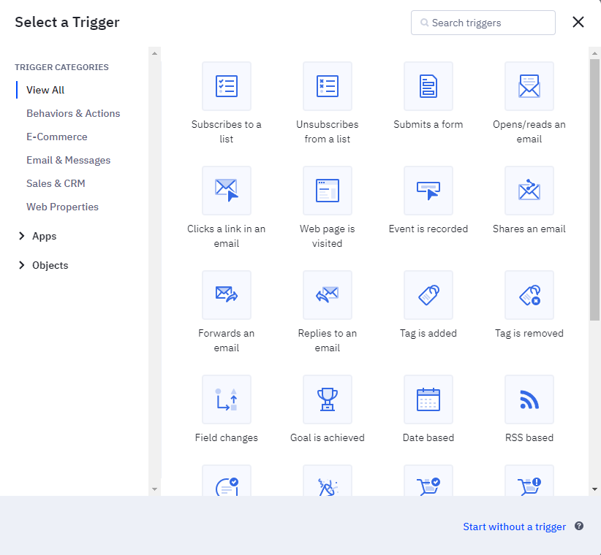Click the "Forwards an email" label text
The width and height of the screenshot is (601, 555).
(x=227, y=340)
